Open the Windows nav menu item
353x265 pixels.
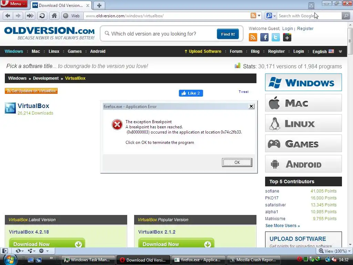[x=14, y=51]
